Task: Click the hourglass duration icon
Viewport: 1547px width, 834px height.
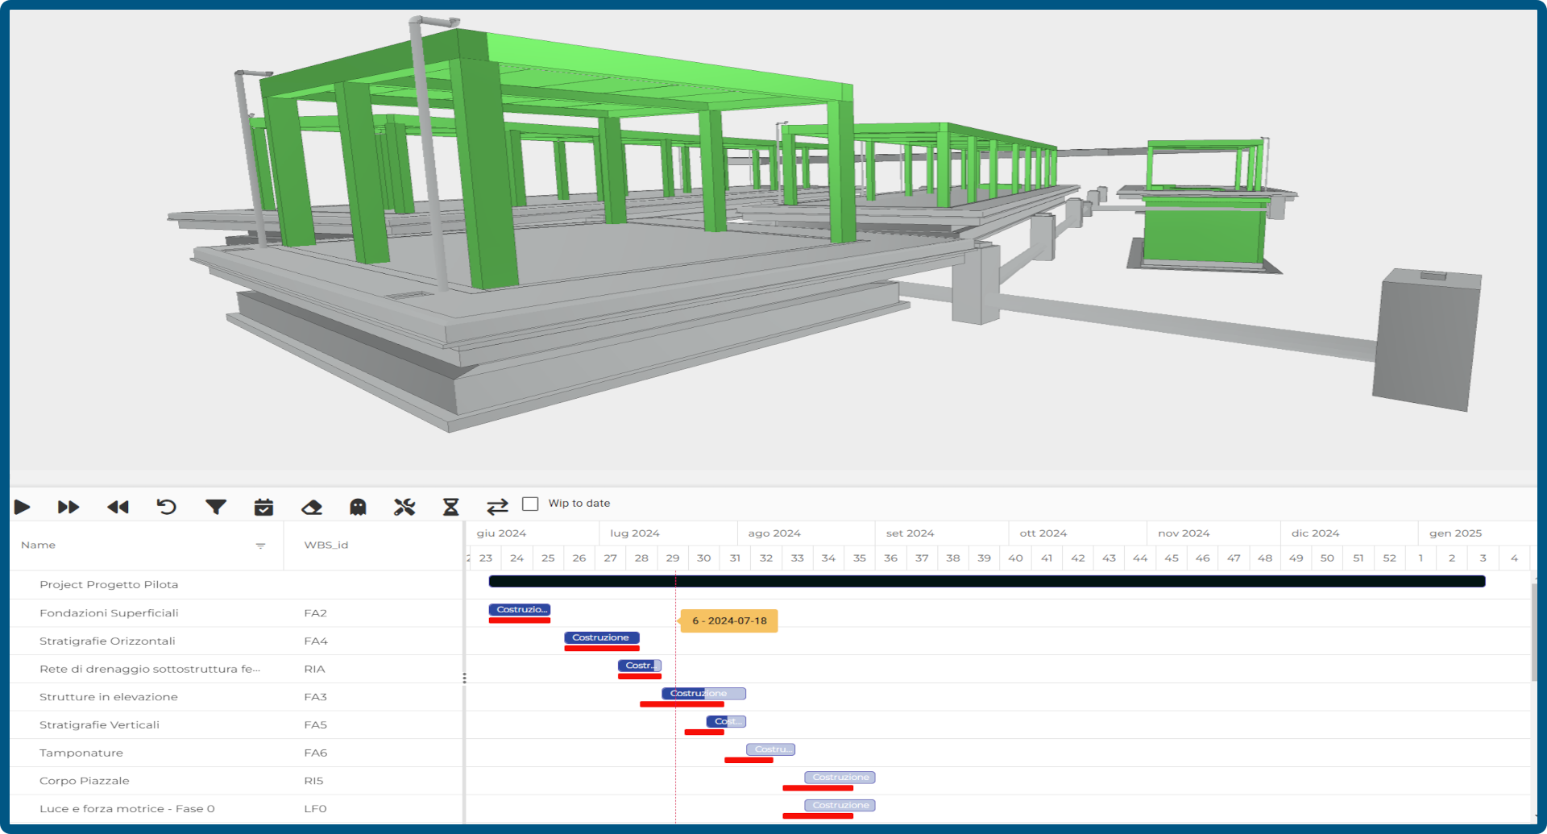Action: coord(450,507)
